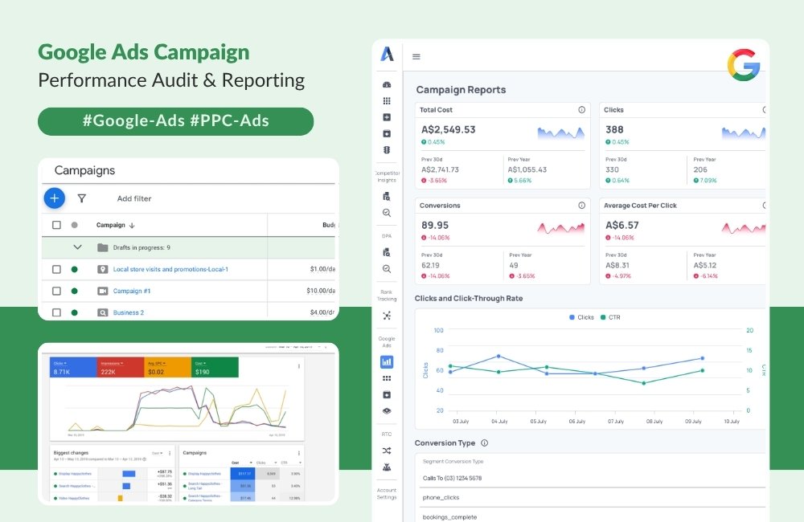Open the Rank Tracking network icon
804x522 pixels.
click(x=387, y=316)
